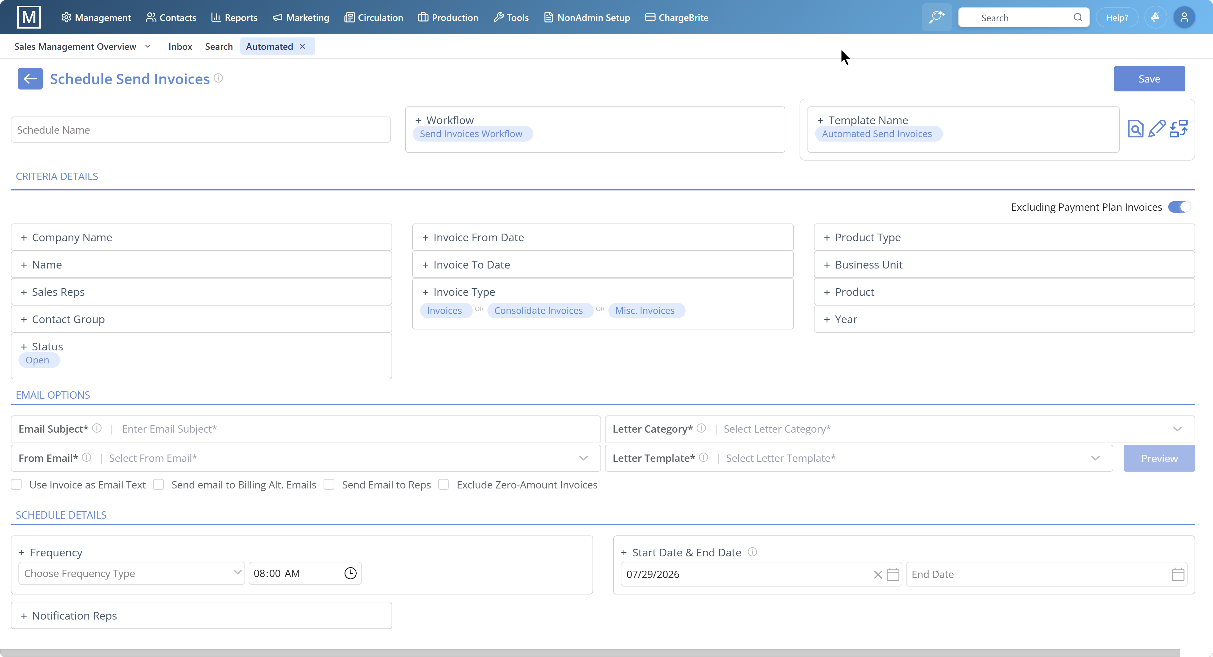Click the Schedule Name input field
This screenshot has width=1213, height=657.
[x=201, y=130]
